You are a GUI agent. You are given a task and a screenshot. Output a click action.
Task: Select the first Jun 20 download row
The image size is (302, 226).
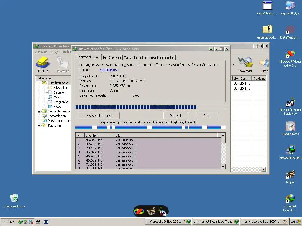pos(249,84)
